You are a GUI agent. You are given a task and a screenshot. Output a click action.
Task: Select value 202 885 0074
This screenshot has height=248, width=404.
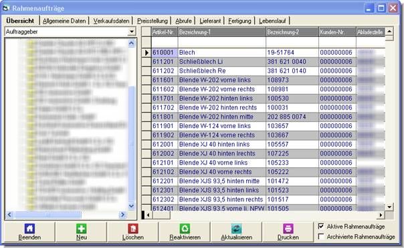pos(292,117)
